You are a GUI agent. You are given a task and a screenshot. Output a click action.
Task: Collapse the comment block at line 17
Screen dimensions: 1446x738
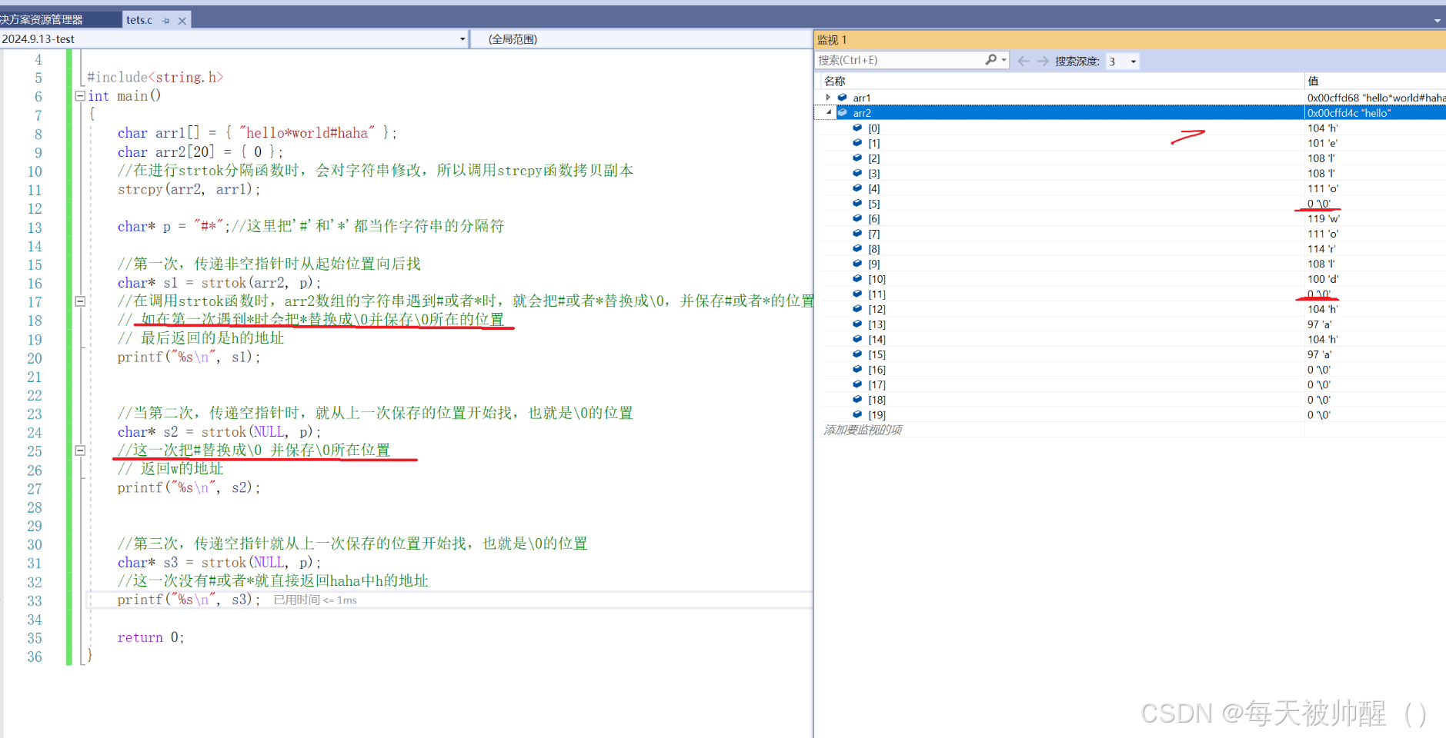tap(80, 301)
